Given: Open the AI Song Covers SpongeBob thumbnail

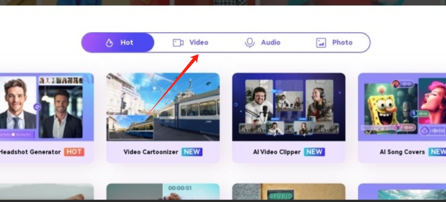Looking at the screenshot, I should 402,107.
